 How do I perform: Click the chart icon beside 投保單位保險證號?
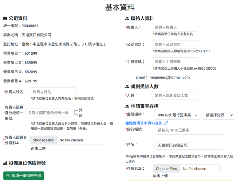(x=5, y=163)
